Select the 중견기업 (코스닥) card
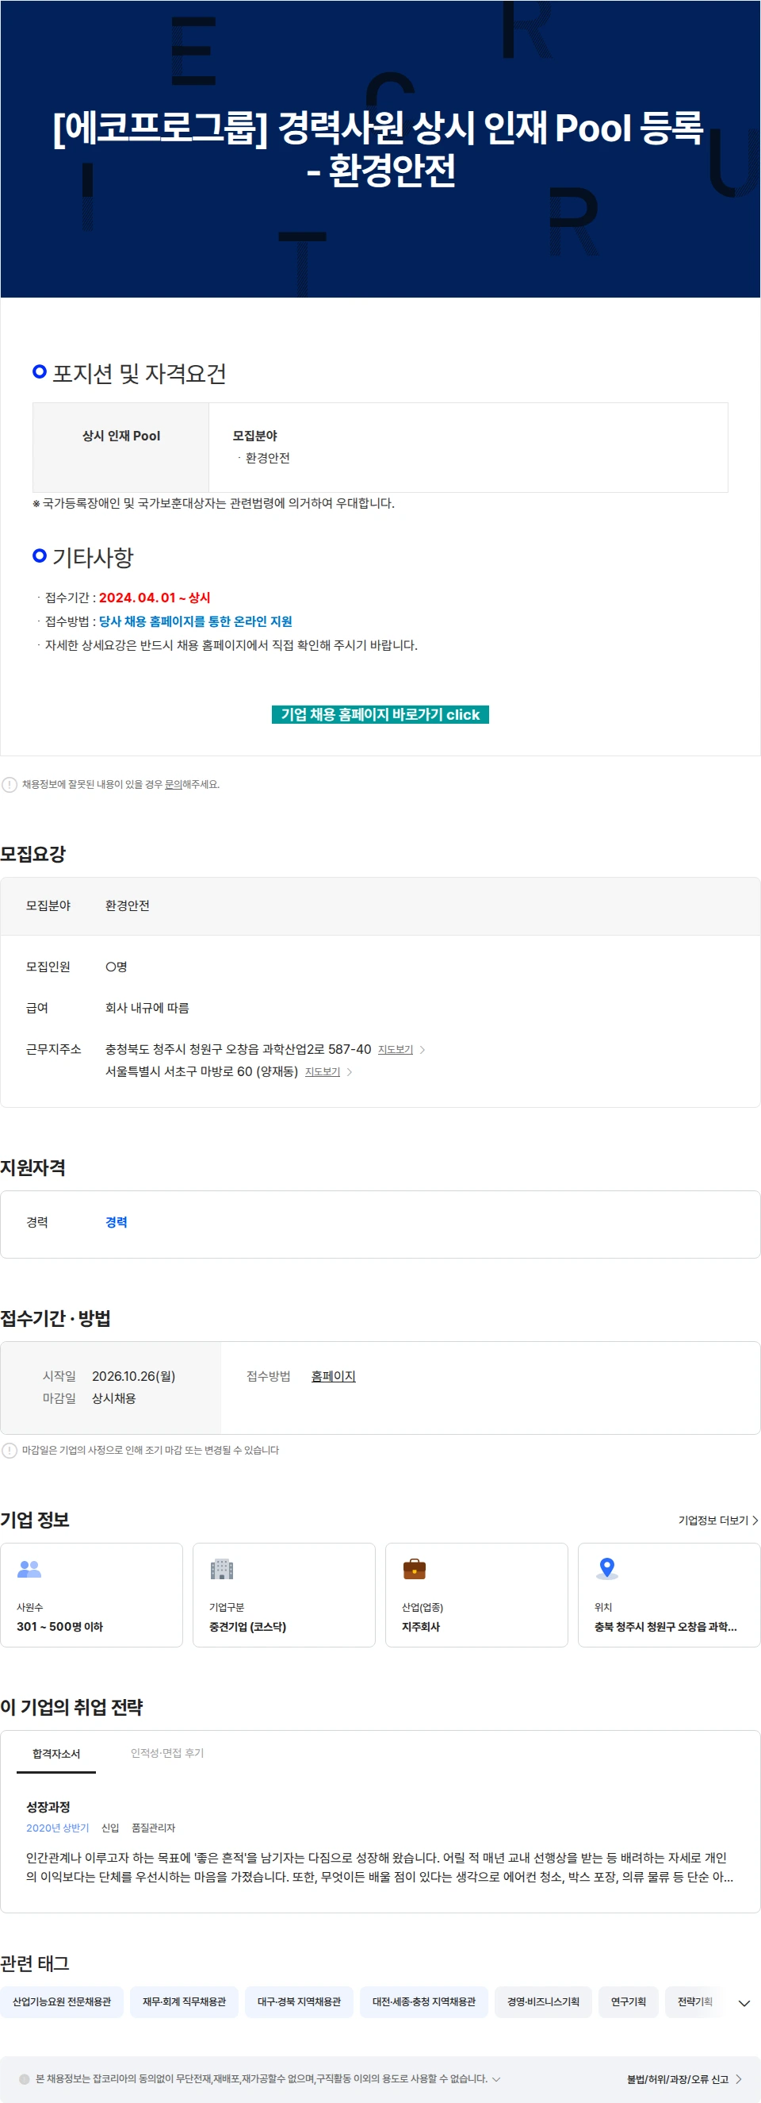Viewport: 761px width, 2103px height. pos(284,1594)
